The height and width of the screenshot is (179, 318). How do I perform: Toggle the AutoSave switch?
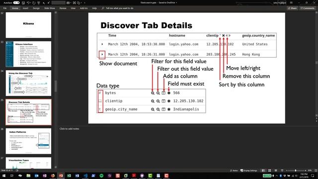16,3
